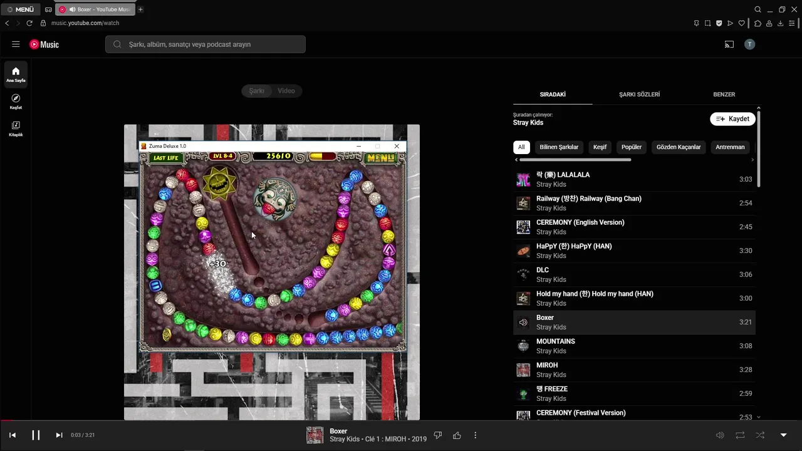Open the ad blocker shield icon

point(719,23)
